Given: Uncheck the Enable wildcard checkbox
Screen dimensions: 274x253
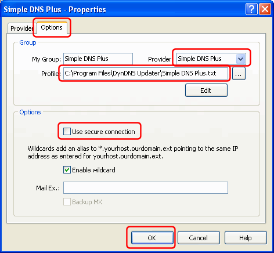Looking at the screenshot, I should point(67,170).
